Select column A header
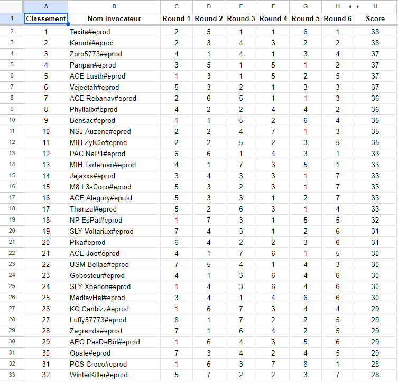 (x=46, y=6)
